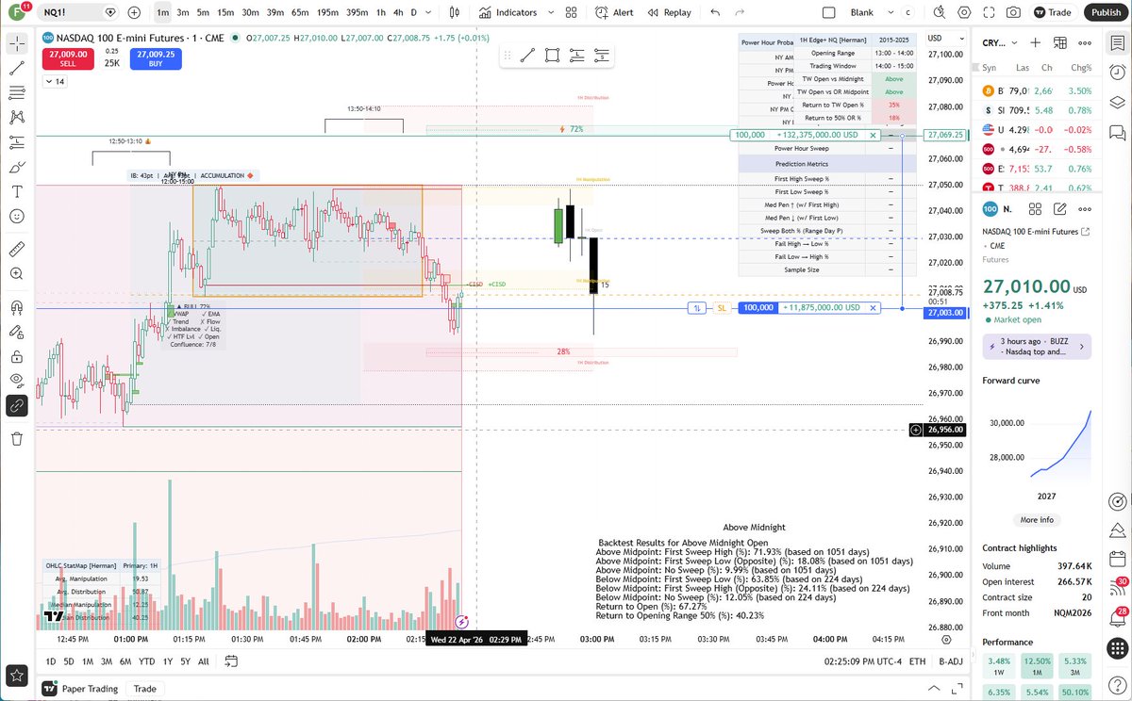1132x701 pixels.
Task: Take a chart snapshot with camera icon
Action: click(x=1013, y=12)
